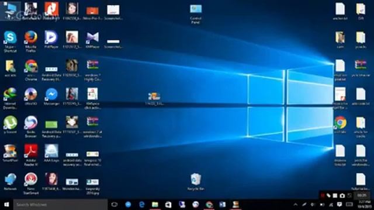Image resolution: width=374 pixels, height=210 pixels.
Task: Select the uTorrent desktop shortcut
Action: [x=11, y=124]
